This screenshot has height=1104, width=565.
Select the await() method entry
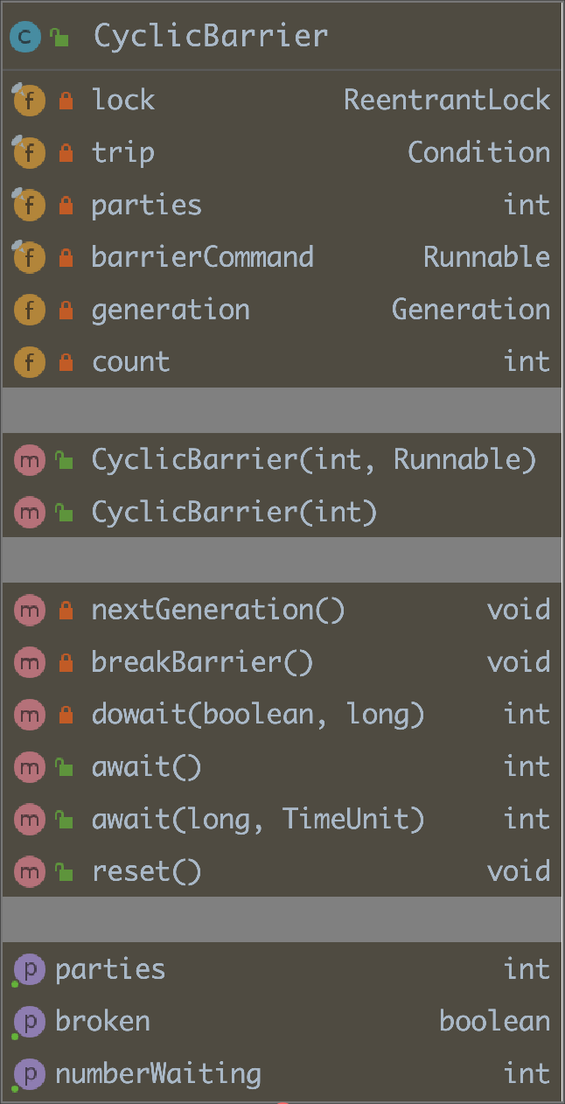click(146, 768)
